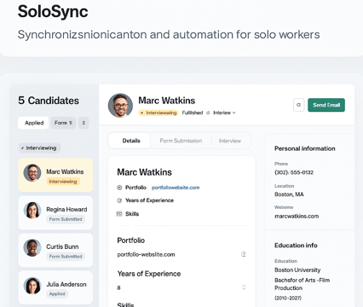This screenshot has height=307, width=363.
Task: Click the Years of Experience value 8
Action: click(118, 287)
